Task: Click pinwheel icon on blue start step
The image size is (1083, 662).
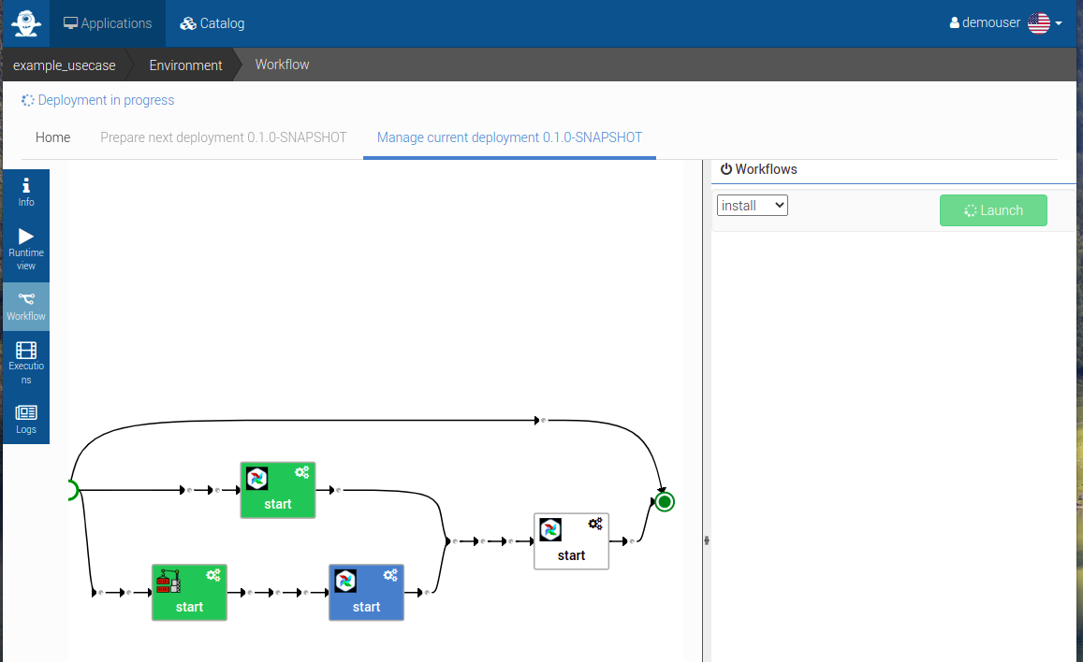Action: pos(345,581)
